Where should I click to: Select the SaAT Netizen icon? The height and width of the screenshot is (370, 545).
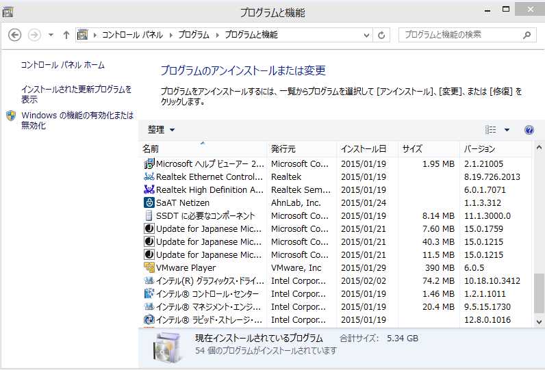coord(149,203)
